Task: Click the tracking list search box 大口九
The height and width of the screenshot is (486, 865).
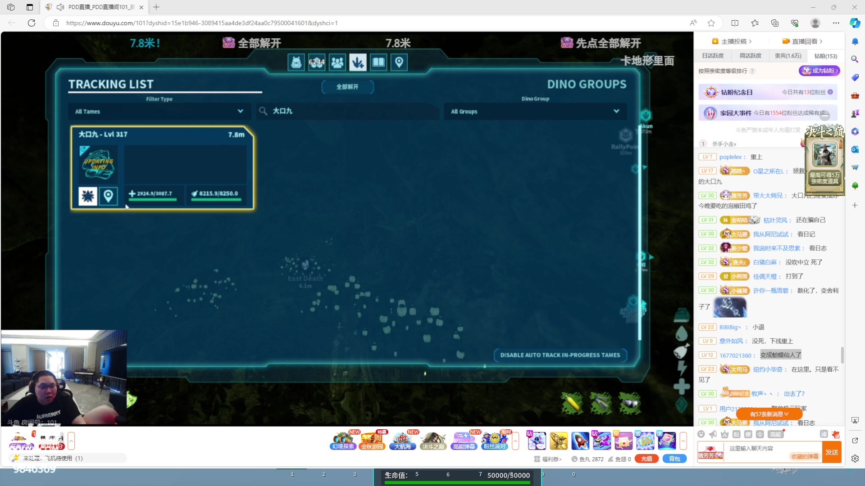Action: [x=347, y=111]
